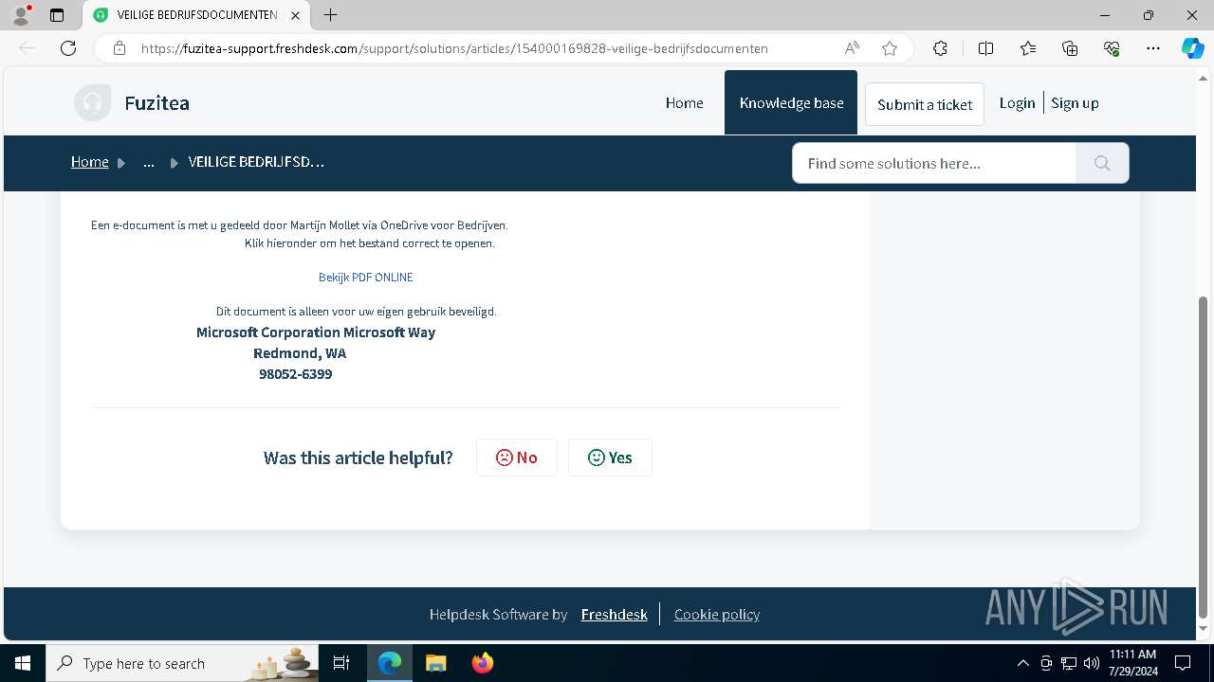Add this page to favorites
This screenshot has width=1214, height=682.
[889, 48]
